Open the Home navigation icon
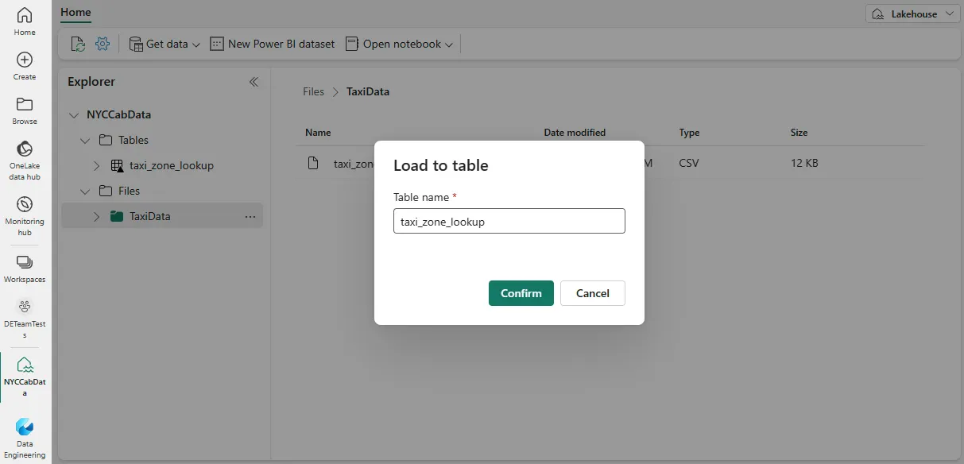 click(24, 19)
